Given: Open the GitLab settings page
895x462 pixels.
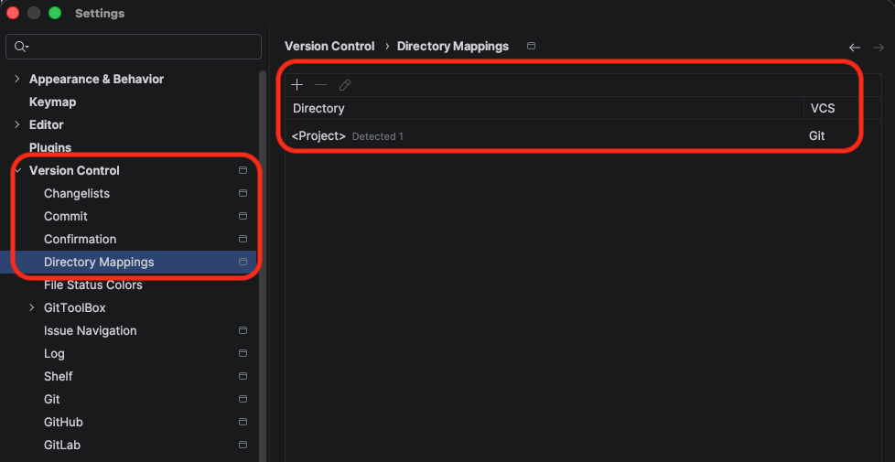Looking at the screenshot, I should (x=60, y=445).
